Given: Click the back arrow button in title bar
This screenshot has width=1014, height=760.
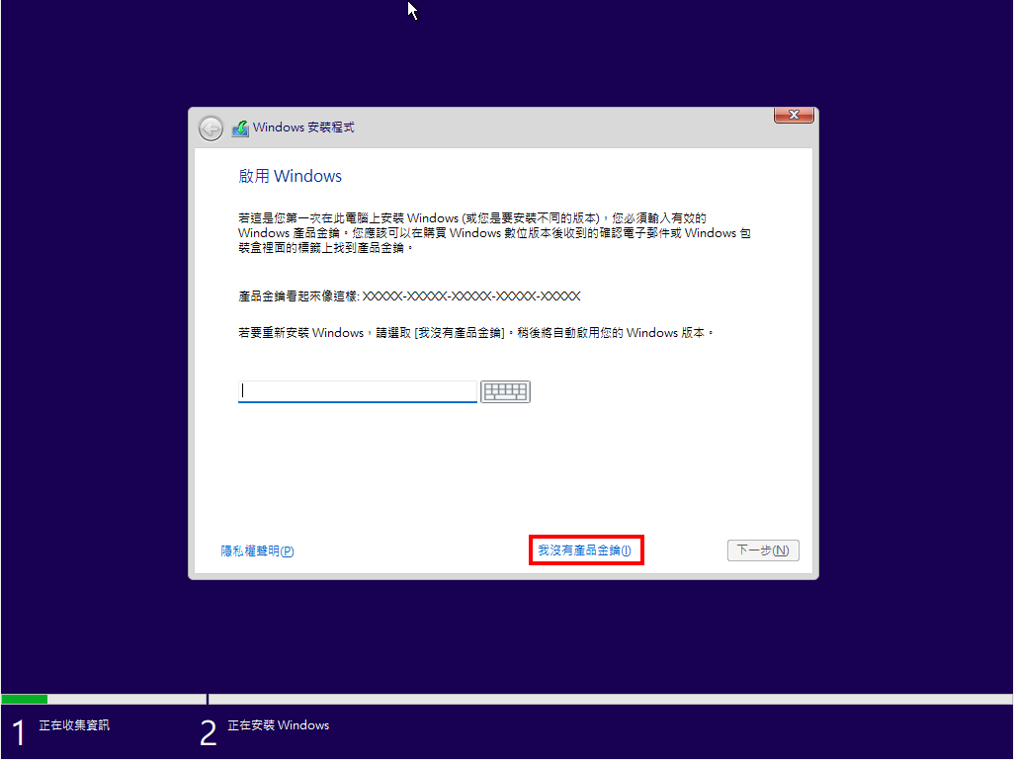Looking at the screenshot, I should pos(211,128).
